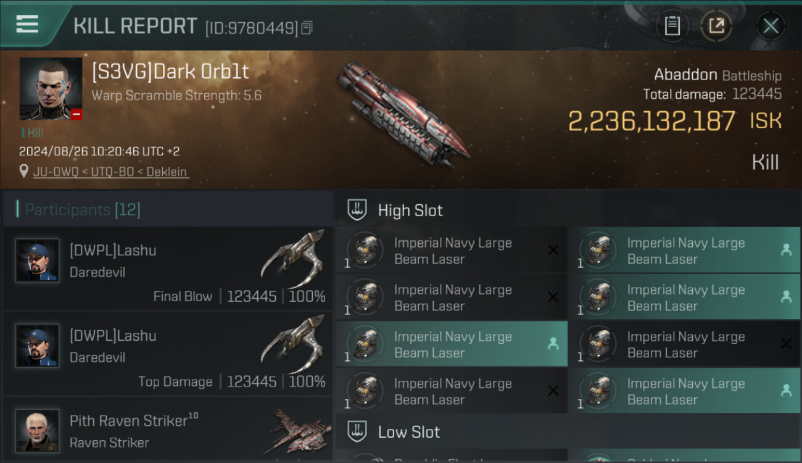This screenshot has width=802, height=463.
Task: Click person icon on top-right beam laser
Action: 786,250
